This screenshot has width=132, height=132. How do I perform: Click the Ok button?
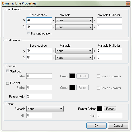click(96, 126)
